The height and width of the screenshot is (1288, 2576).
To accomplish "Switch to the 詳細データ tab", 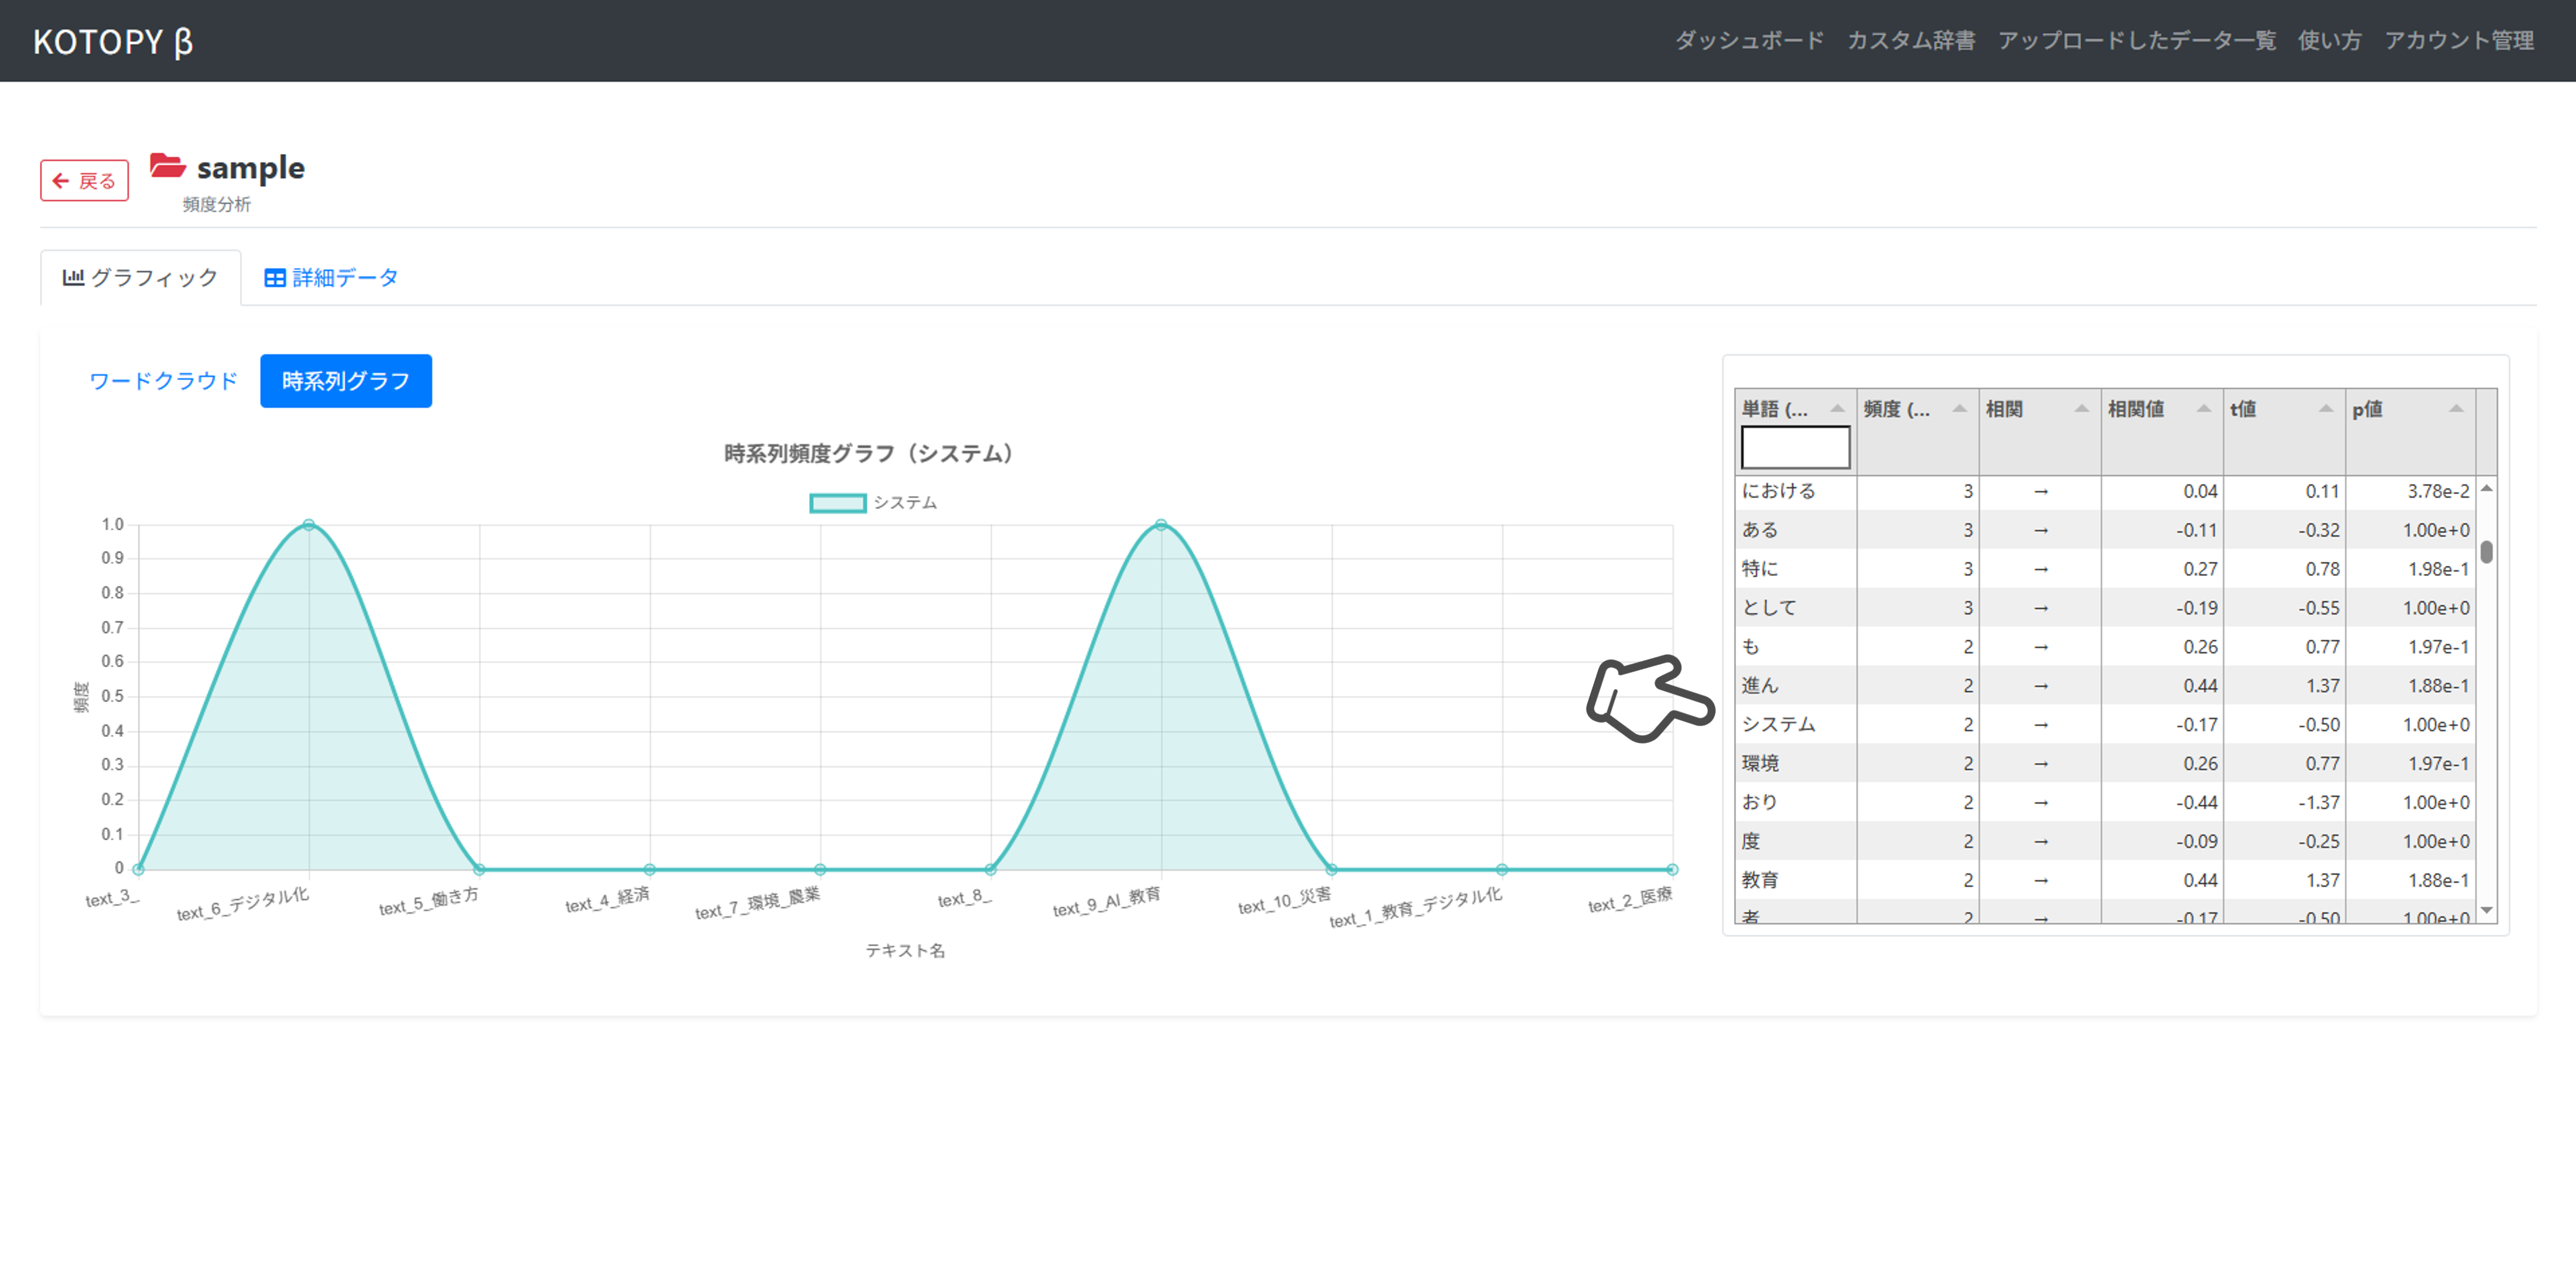I will (x=331, y=278).
